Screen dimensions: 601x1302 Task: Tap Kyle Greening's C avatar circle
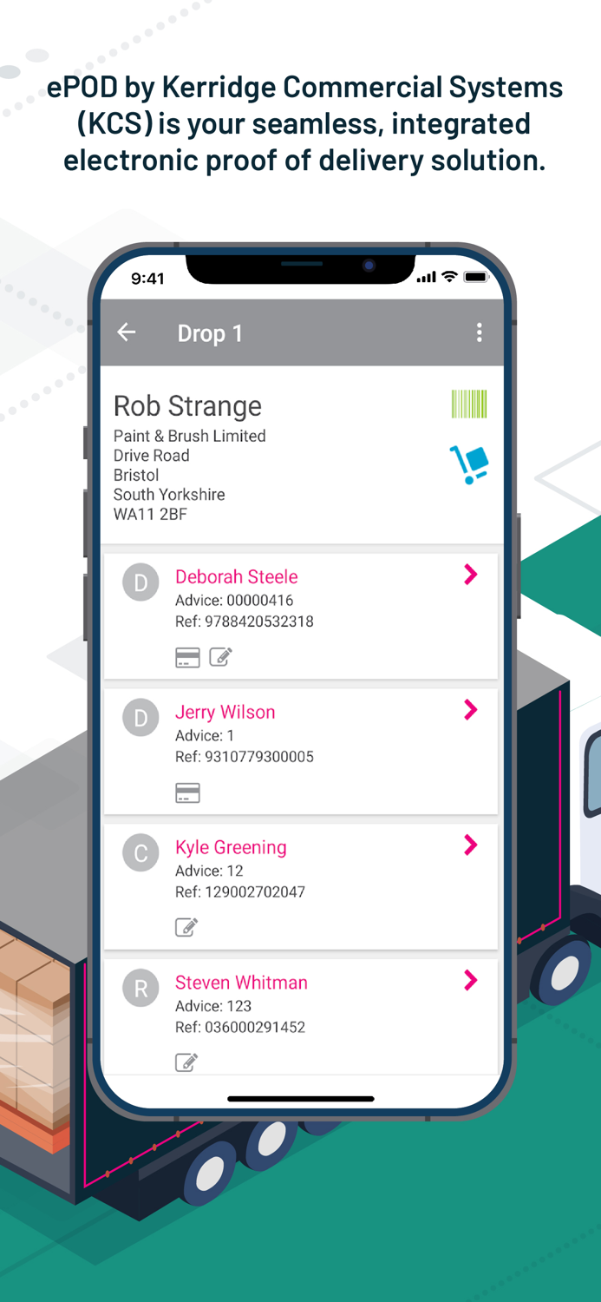(x=140, y=853)
